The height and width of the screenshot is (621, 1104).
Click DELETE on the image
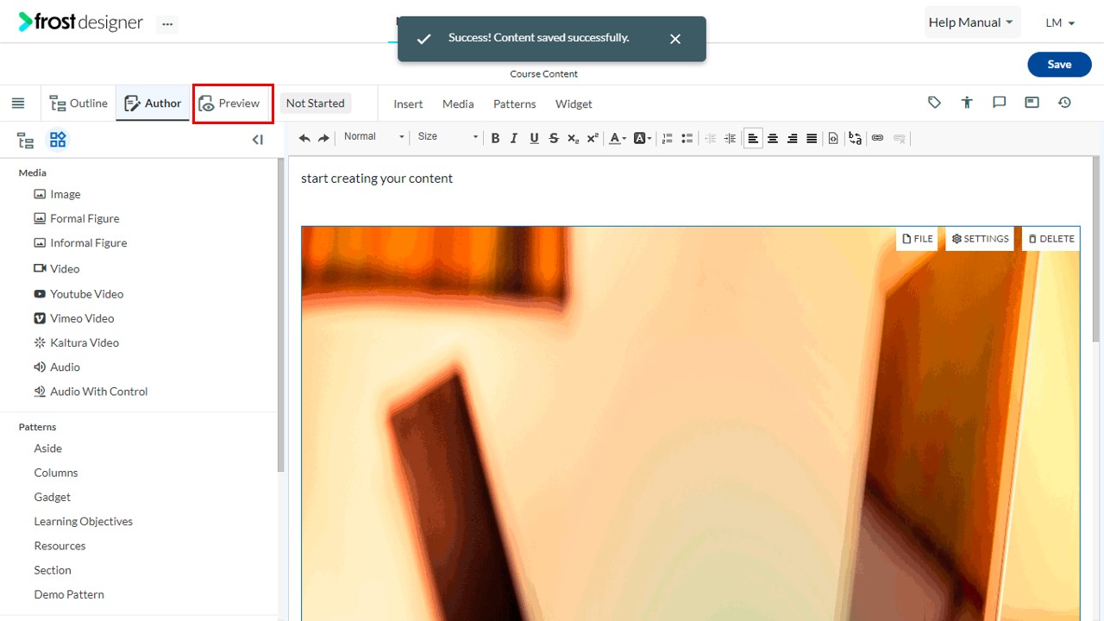point(1051,239)
